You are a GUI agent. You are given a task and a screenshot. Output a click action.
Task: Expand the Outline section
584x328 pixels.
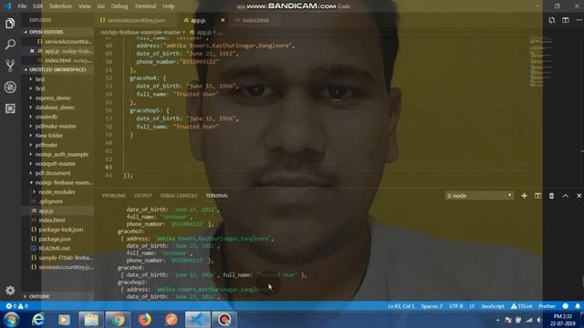57,296
